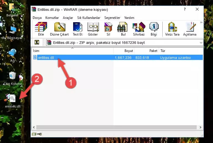
Task: Click the archive icon in address bar
Action: pyautogui.click(x=49, y=43)
